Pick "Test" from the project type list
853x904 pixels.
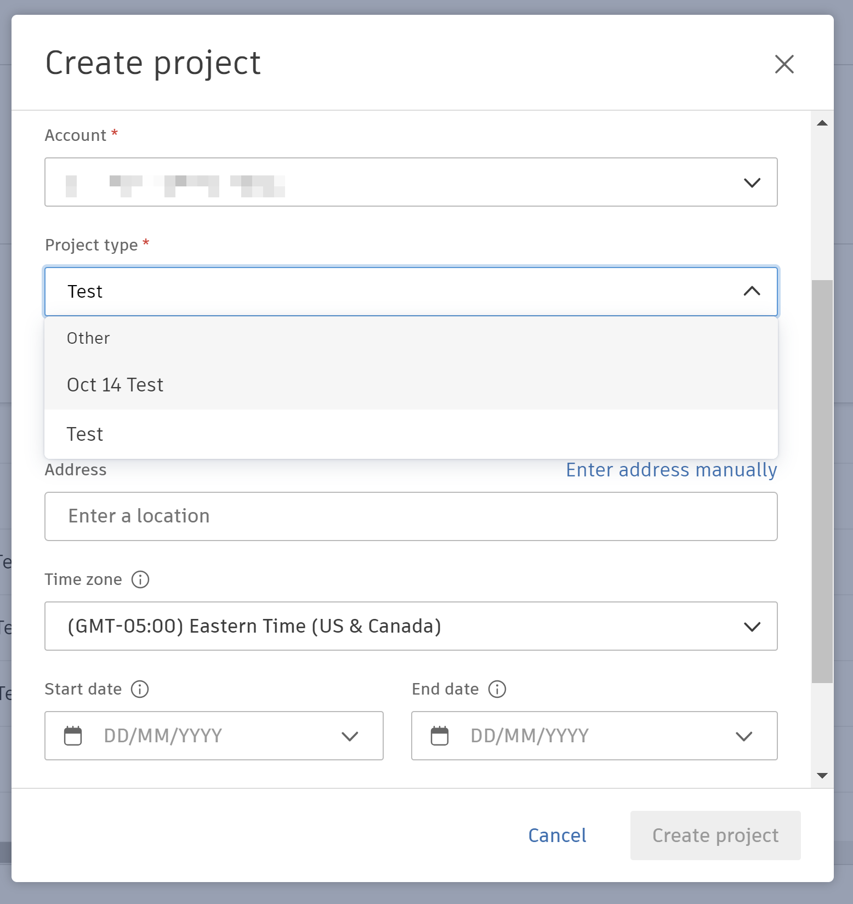85,434
